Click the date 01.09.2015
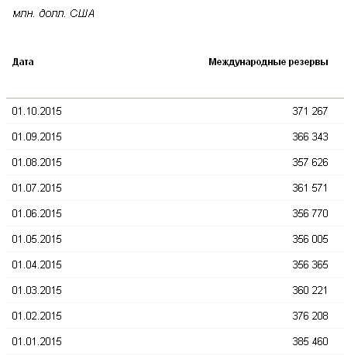Image resolution: width=344 pixels, height=356 pixels. (36, 137)
